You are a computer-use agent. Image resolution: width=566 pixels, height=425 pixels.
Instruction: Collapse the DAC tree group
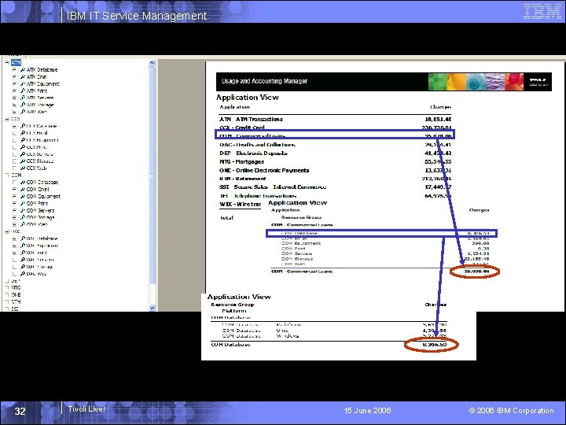click(x=7, y=231)
